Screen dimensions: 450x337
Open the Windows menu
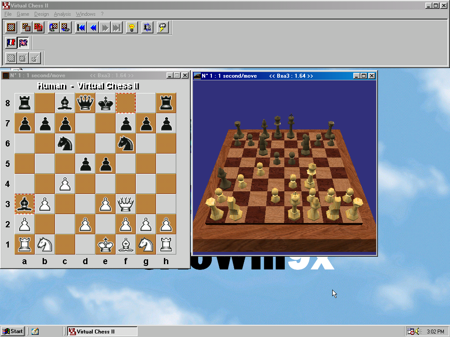[86, 14]
